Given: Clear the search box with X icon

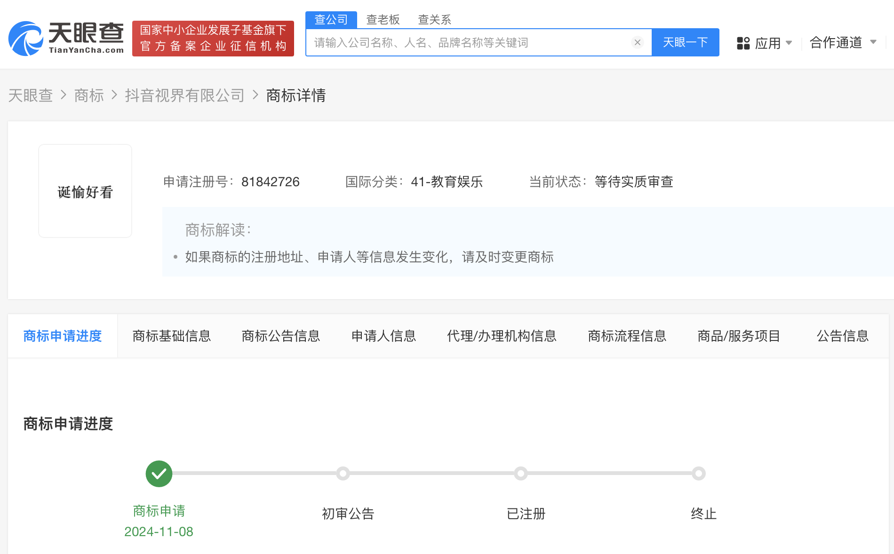Looking at the screenshot, I should [x=637, y=42].
